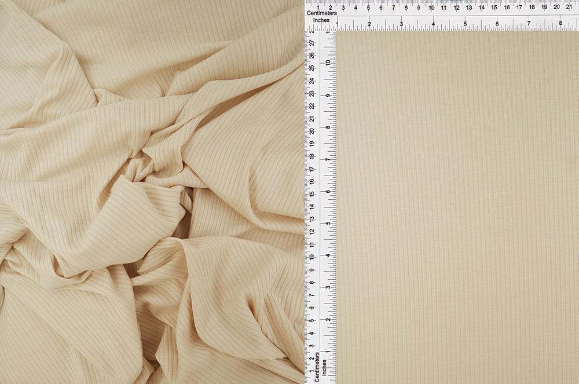Click the 10 inch mark on the side ruler
This screenshot has width=579, height=384.
click(x=328, y=63)
